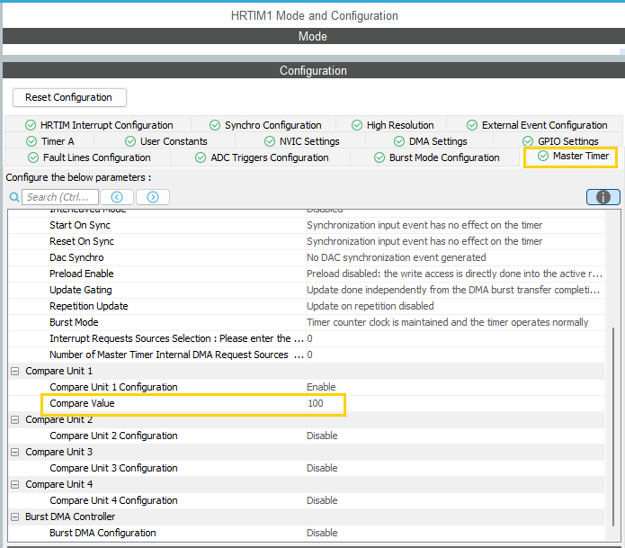This screenshot has height=548, width=625.
Task: Collapse the Compare Unit 2 section
Action: point(14,419)
